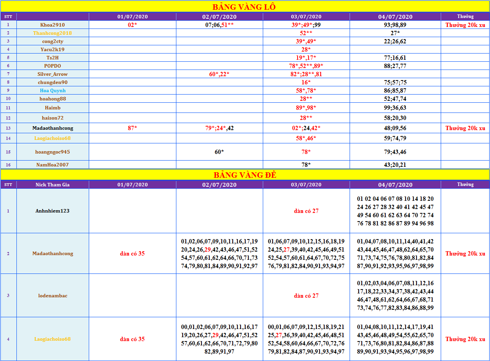Click the 02/07/2020 header in Lô table
The height and width of the screenshot is (361, 490).
(219, 17)
